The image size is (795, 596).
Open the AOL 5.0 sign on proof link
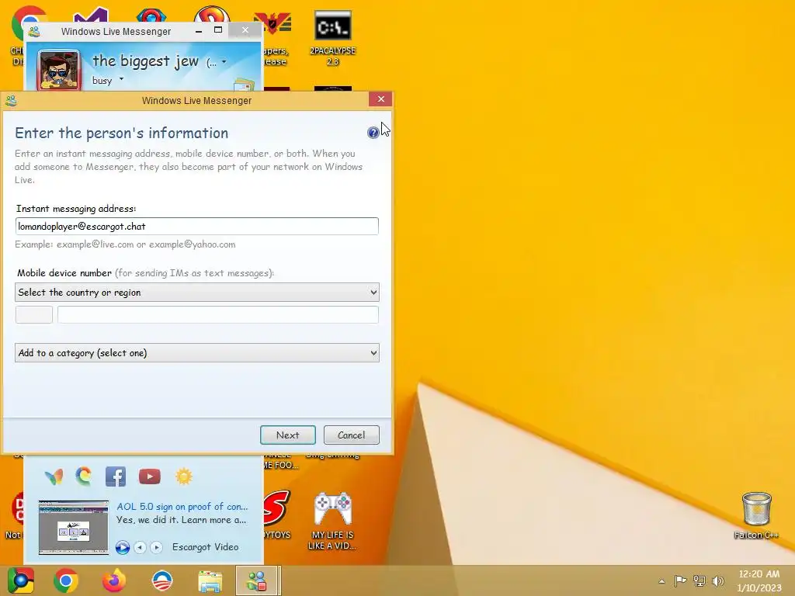182,506
